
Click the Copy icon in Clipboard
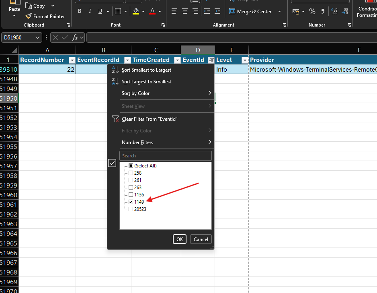tap(29, 6)
